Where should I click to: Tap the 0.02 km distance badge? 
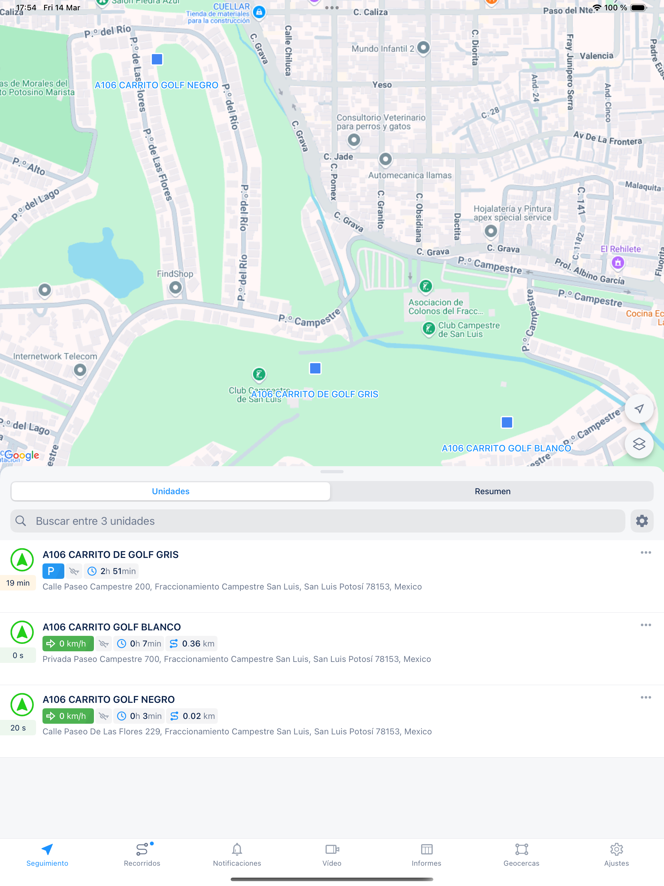click(x=192, y=716)
